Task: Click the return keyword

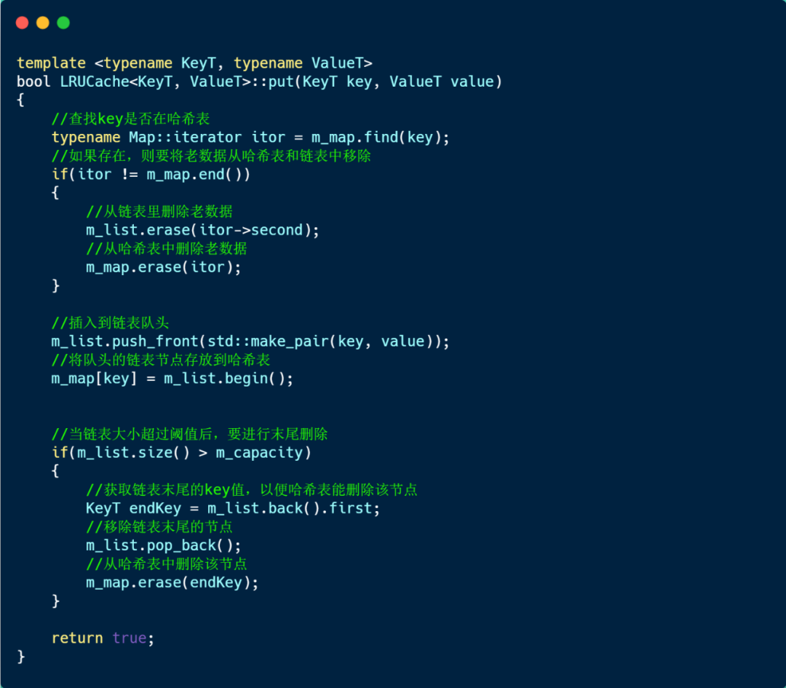Action: (77, 638)
